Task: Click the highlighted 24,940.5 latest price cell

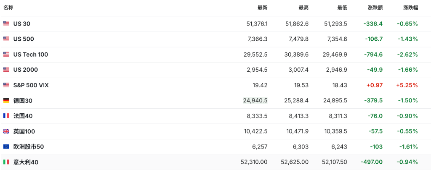Action: pos(255,101)
